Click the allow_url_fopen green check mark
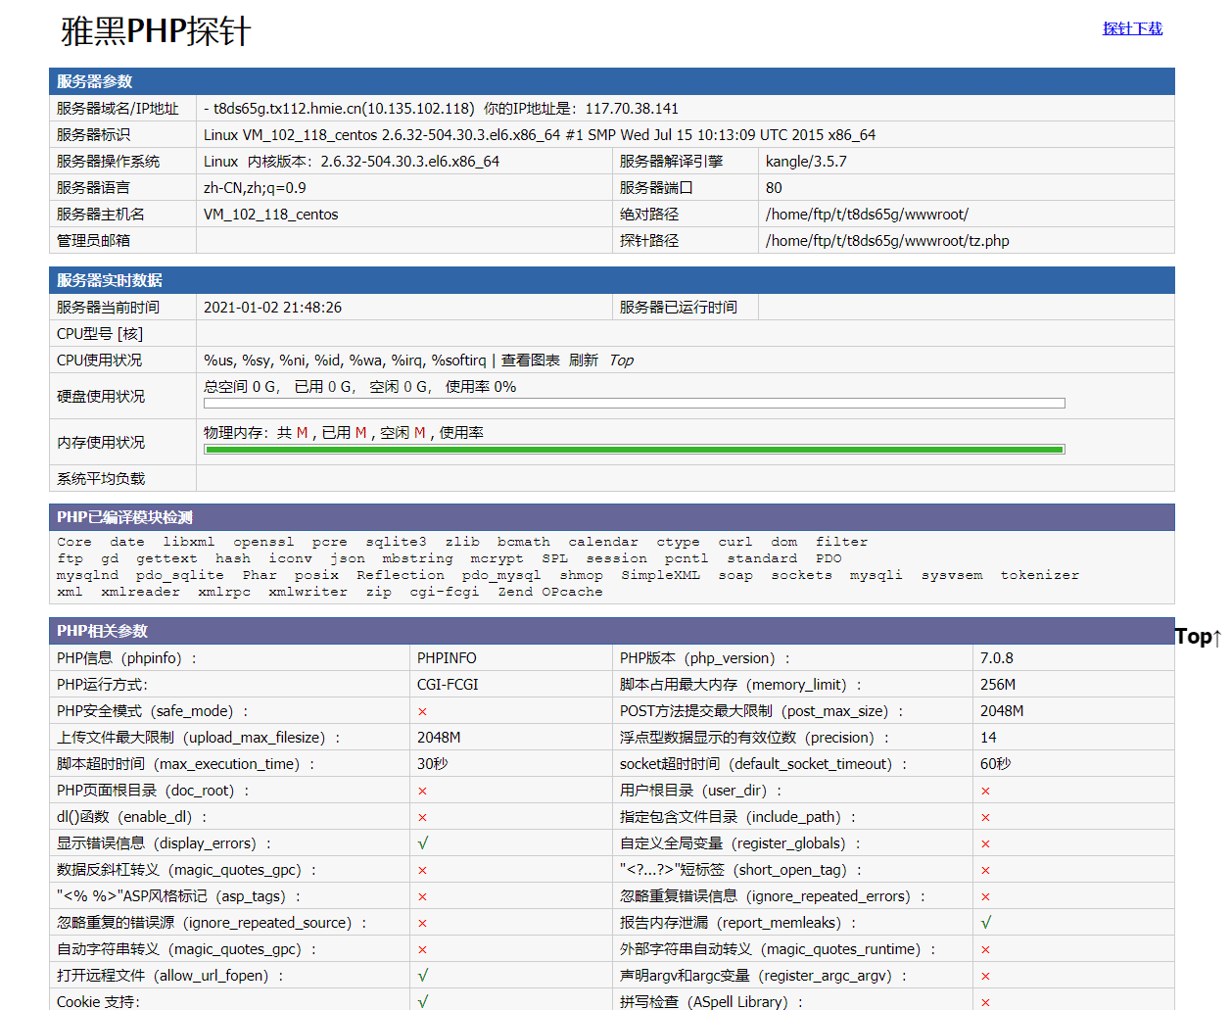This screenshot has height=1010, width=1231. tap(423, 976)
